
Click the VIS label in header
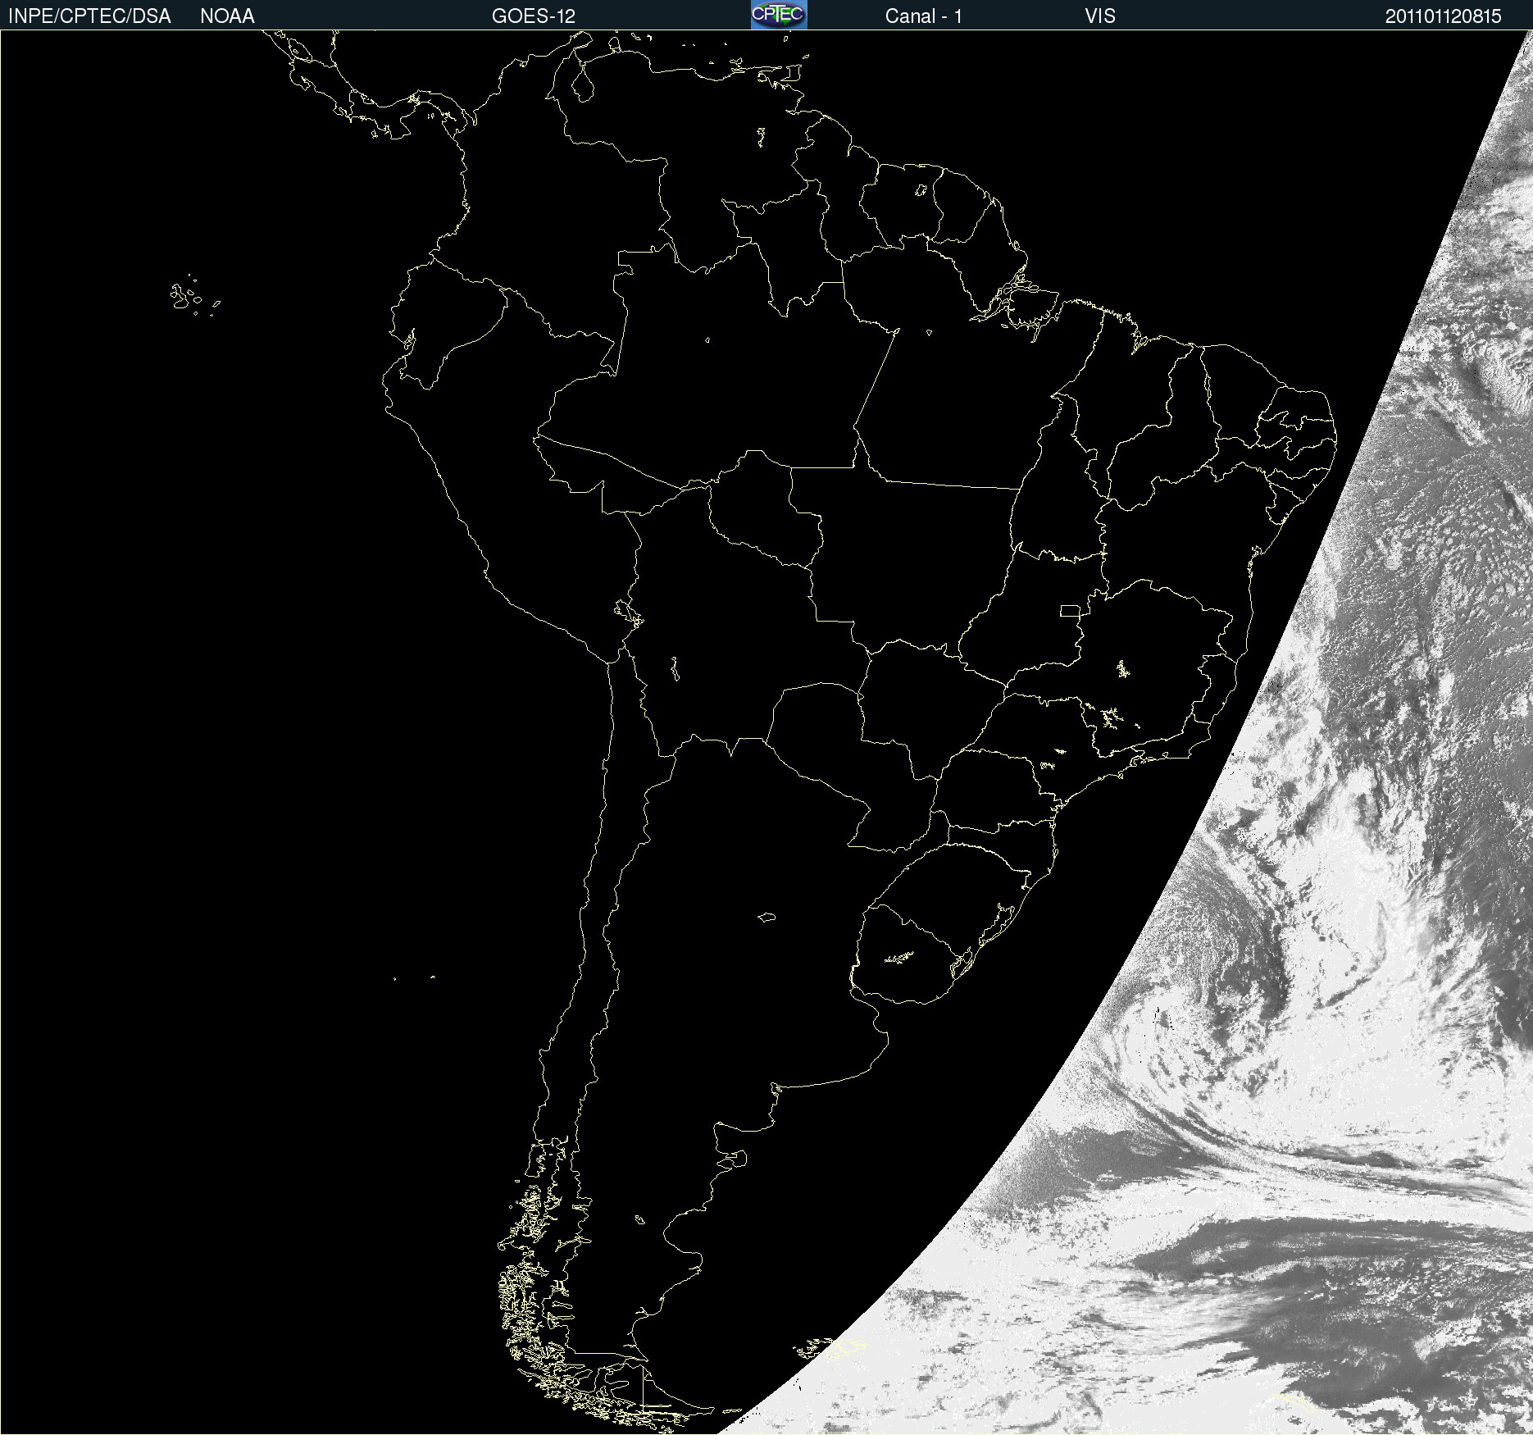tap(1100, 16)
